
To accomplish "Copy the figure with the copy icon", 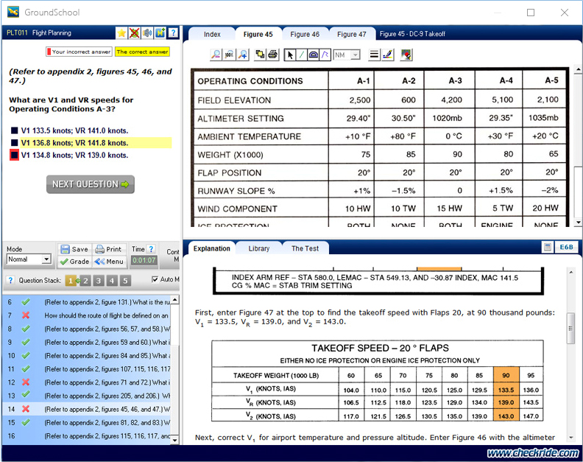I will pos(260,55).
